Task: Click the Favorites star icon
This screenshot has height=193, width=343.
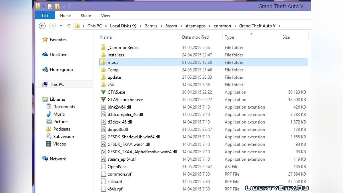Action: (x=45, y=40)
